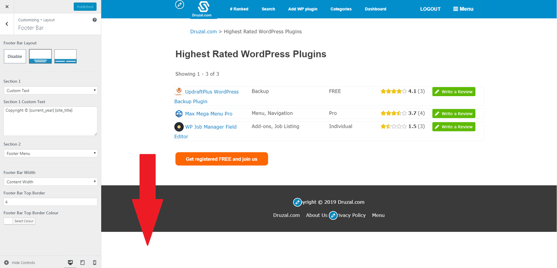Select the two-column footer bar layout
This screenshot has height=268, width=557.
click(66, 56)
